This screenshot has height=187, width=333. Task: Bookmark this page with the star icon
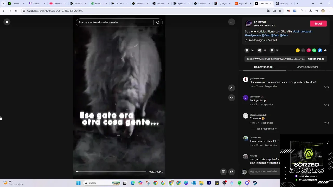280,11
